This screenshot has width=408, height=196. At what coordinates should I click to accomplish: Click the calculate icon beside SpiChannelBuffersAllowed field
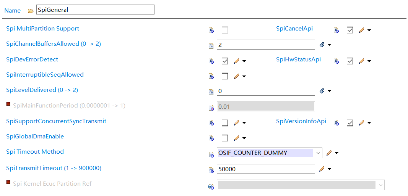(x=322, y=45)
